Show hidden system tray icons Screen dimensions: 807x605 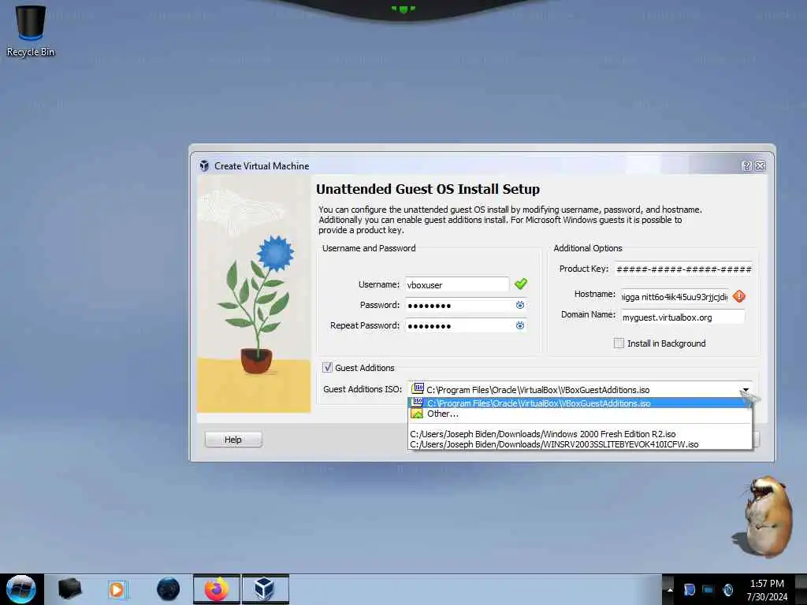click(670, 589)
